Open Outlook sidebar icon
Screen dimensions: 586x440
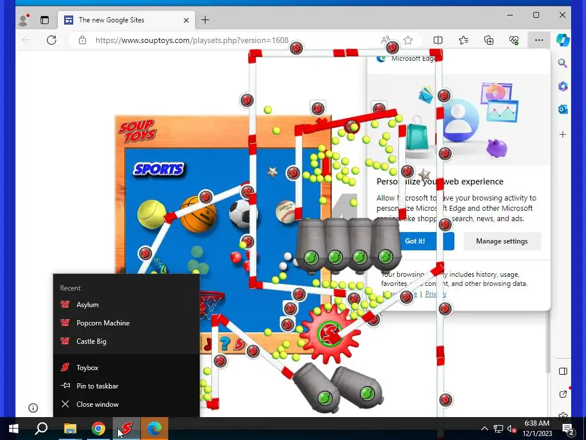point(563,109)
